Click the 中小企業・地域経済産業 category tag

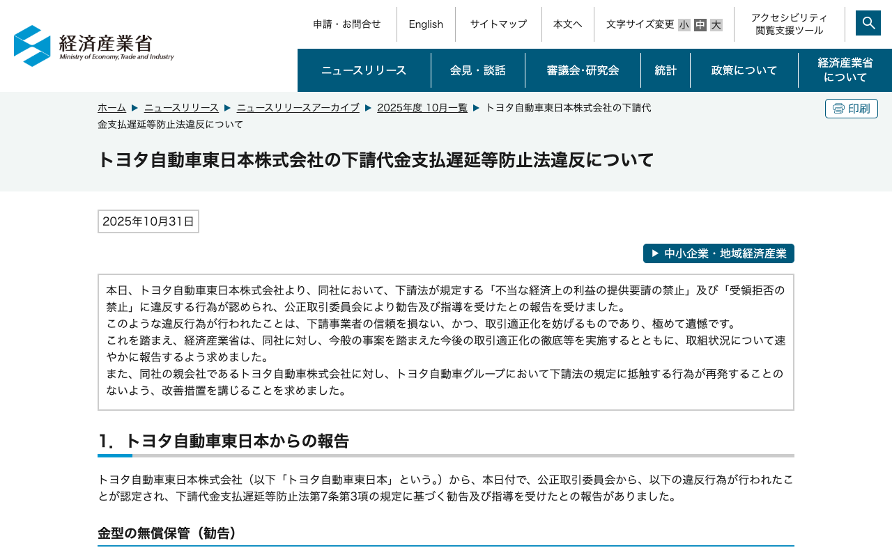(718, 253)
